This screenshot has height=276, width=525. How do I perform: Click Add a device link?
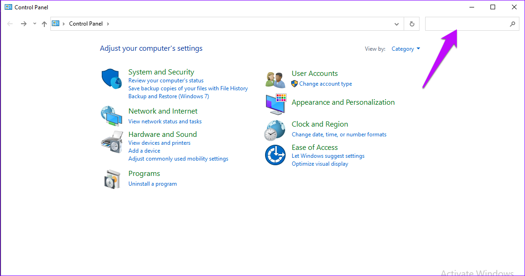click(144, 151)
